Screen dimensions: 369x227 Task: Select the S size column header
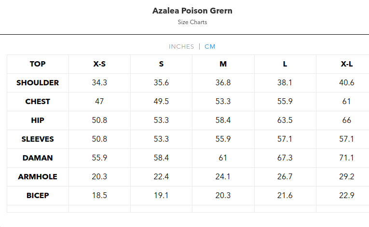pyautogui.click(x=161, y=64)
